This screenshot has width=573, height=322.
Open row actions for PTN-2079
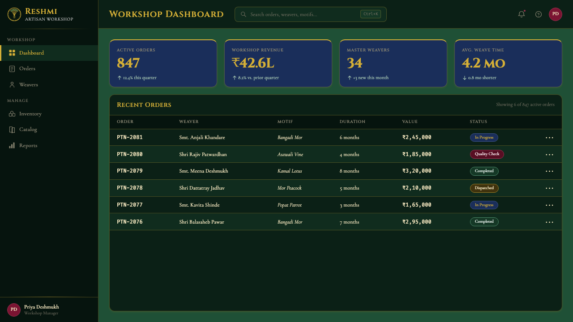[x=549, y=171]
